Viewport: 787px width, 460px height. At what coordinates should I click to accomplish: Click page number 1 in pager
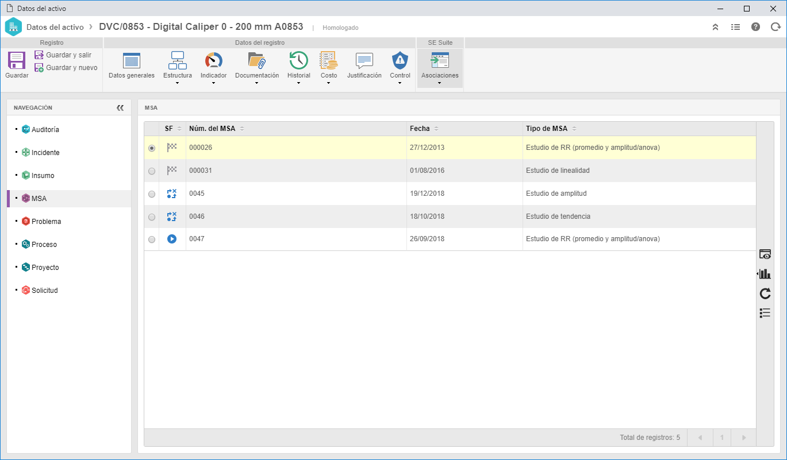point(722,438)
